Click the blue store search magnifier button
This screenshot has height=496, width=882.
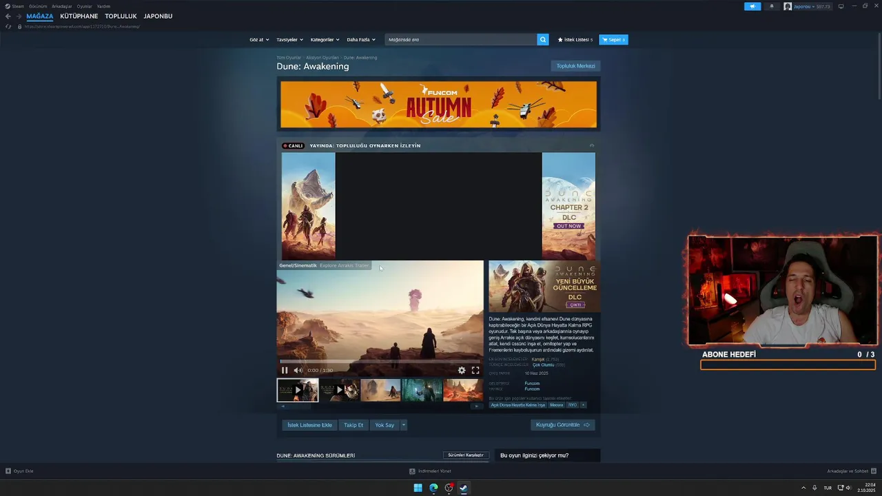pos(543,39)
